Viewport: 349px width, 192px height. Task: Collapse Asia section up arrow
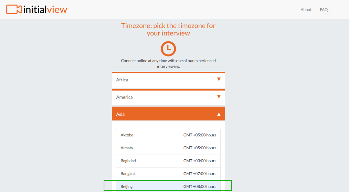click(x=219, y=114)
